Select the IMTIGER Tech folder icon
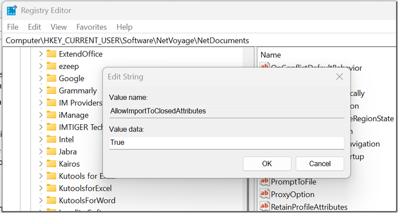This screenshot has width=398, height=213. pos(51,127)
